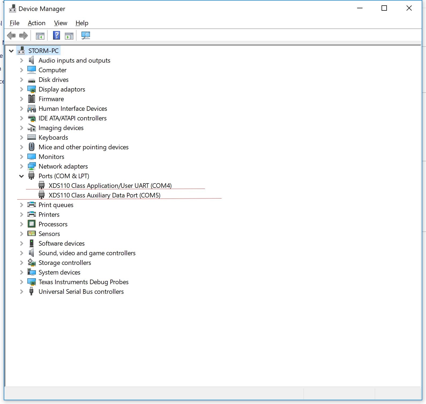
Task: Open the Help menu
Action: pyautogui.click(x=82, y=23)
